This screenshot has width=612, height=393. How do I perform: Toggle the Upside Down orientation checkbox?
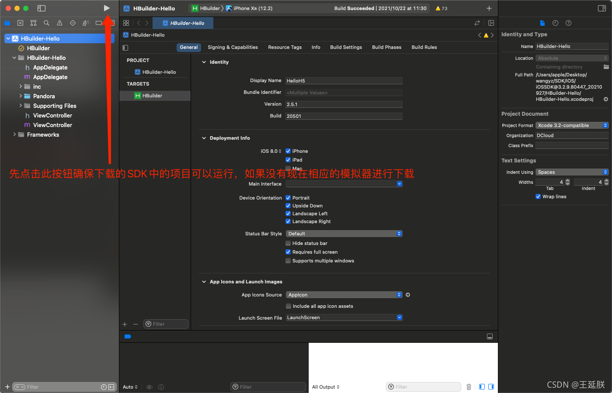coord(288,206)
